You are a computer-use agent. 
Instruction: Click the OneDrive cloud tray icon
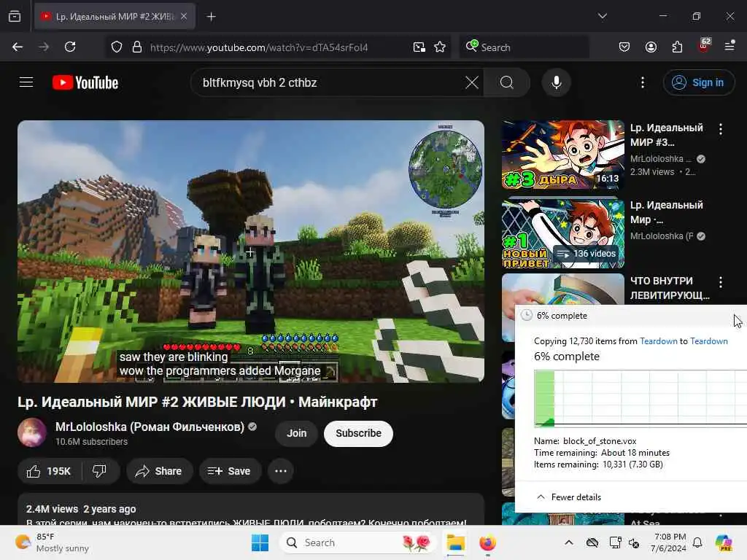[x=592, y=542]
